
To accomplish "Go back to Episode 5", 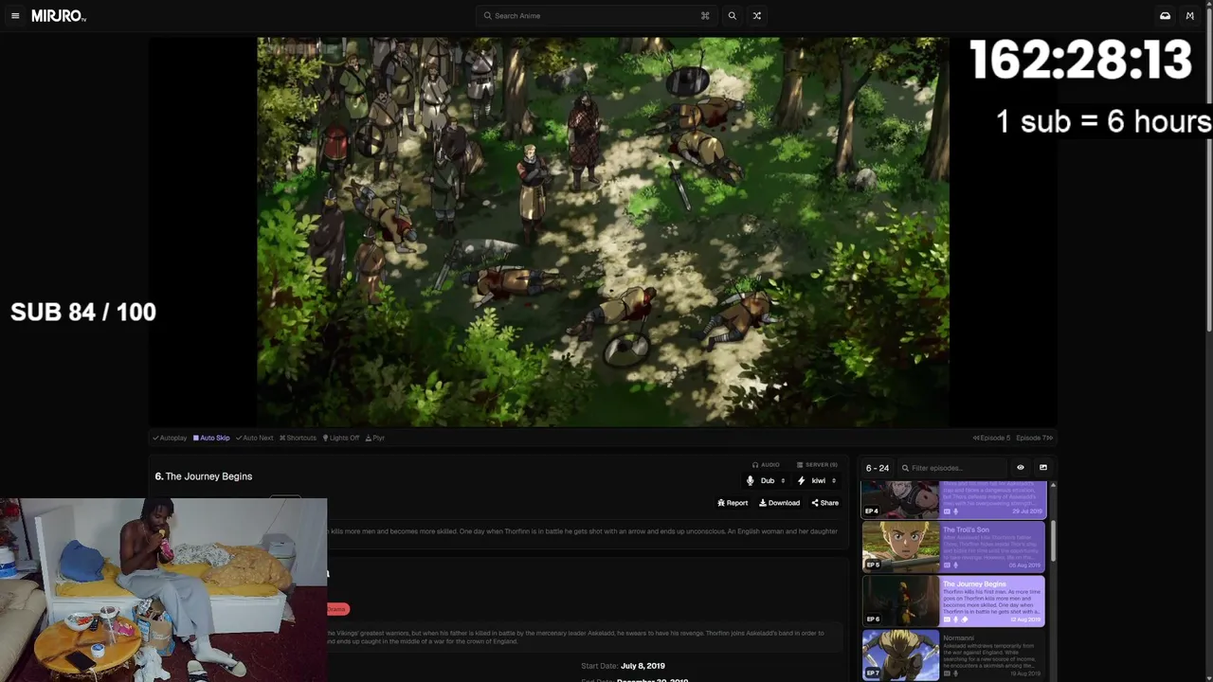I will pyautogui.click(x=991, y=438).
